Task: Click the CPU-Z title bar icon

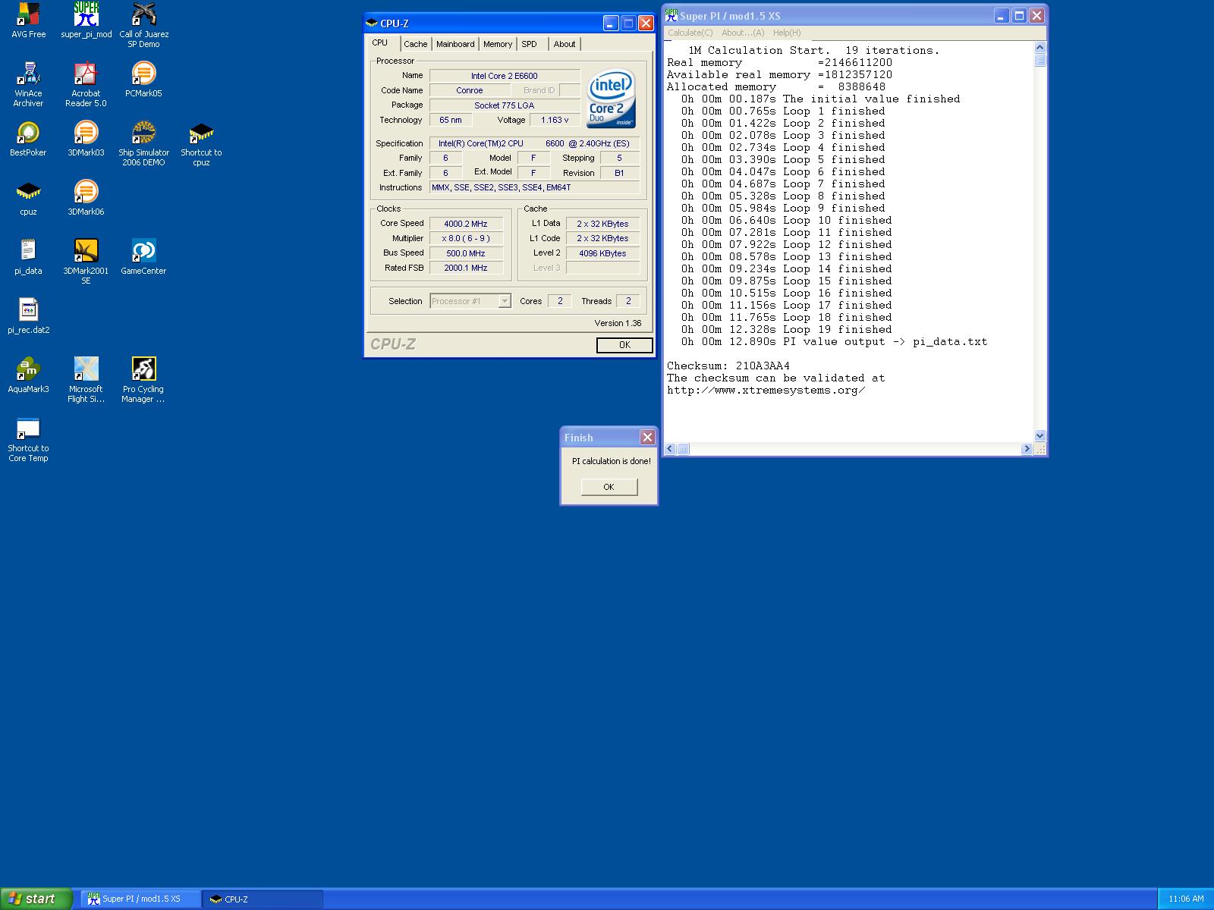Action: coord(372,24)
